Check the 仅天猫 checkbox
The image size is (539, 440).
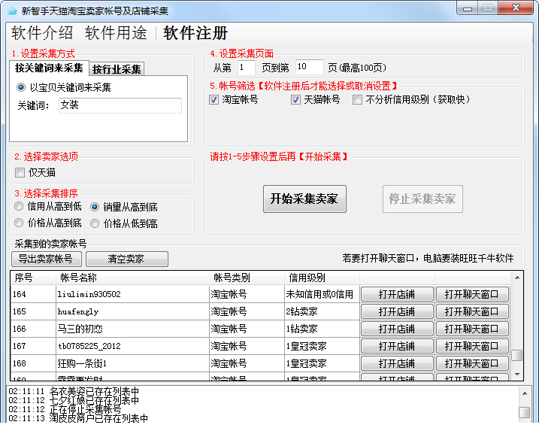[x=20, y=172]
